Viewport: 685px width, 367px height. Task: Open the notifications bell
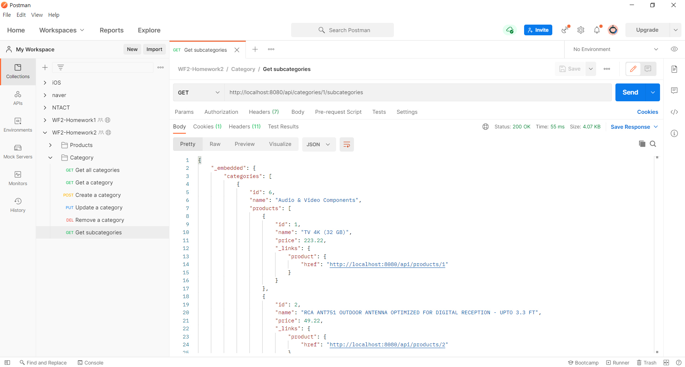pos(597,30)
